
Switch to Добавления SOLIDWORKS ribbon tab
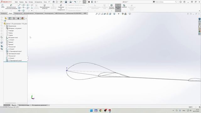tap(74, 13)
